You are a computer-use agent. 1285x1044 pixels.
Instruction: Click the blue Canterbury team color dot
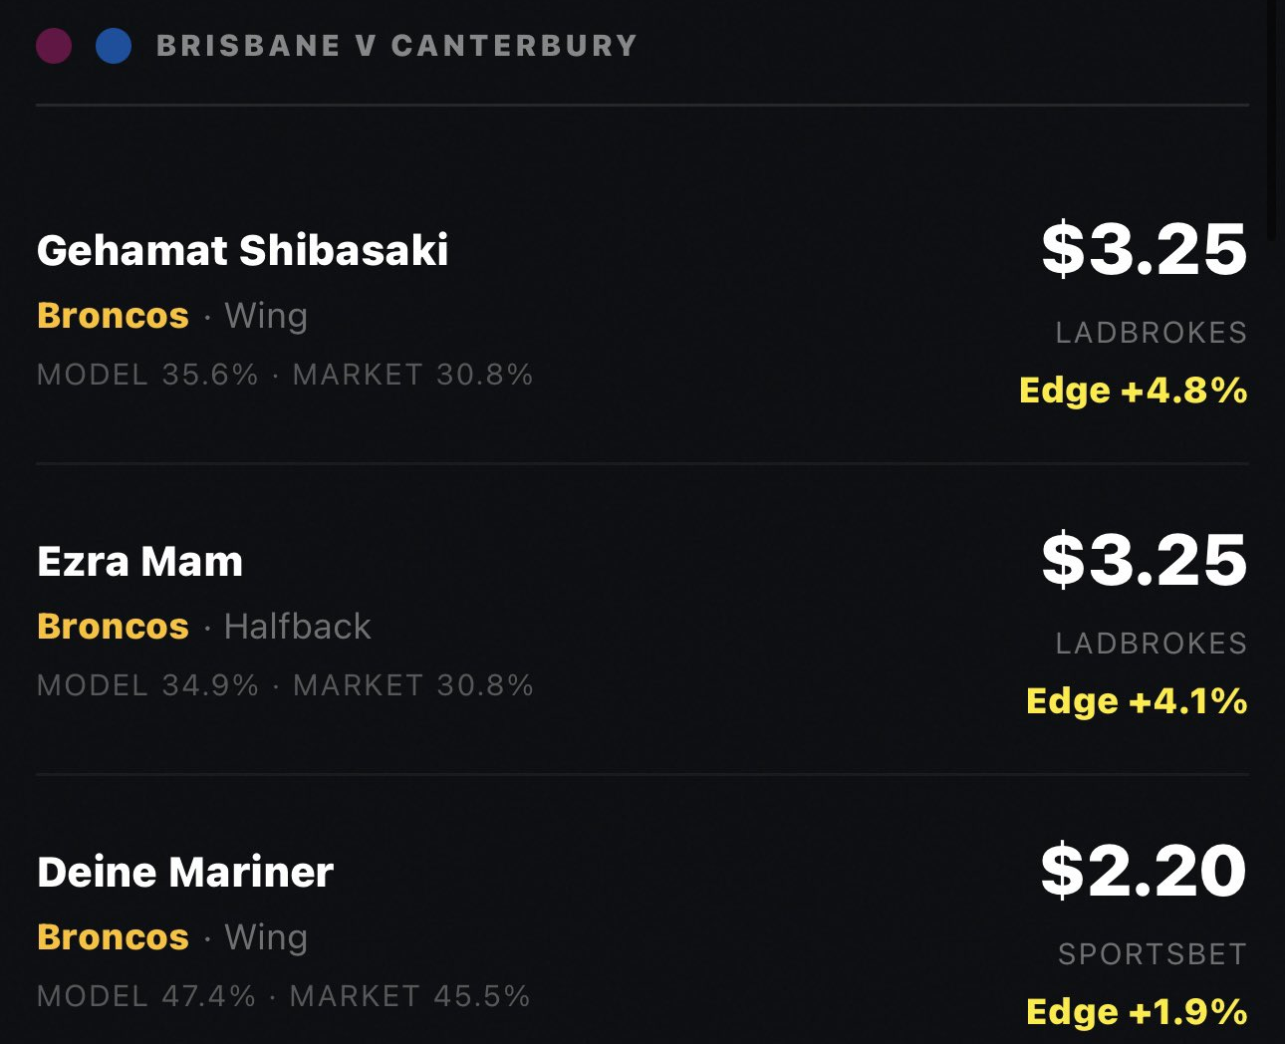pos(114,46)
